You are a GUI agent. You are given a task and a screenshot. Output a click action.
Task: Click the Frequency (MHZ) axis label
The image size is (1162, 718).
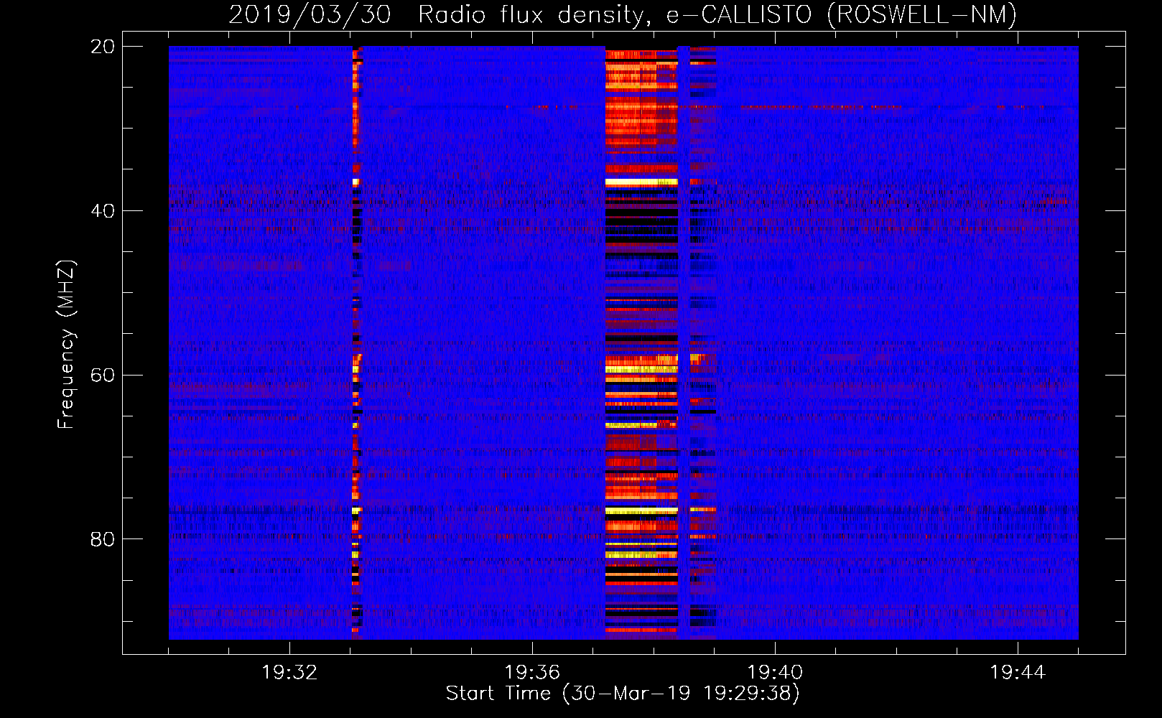point(66,345)
